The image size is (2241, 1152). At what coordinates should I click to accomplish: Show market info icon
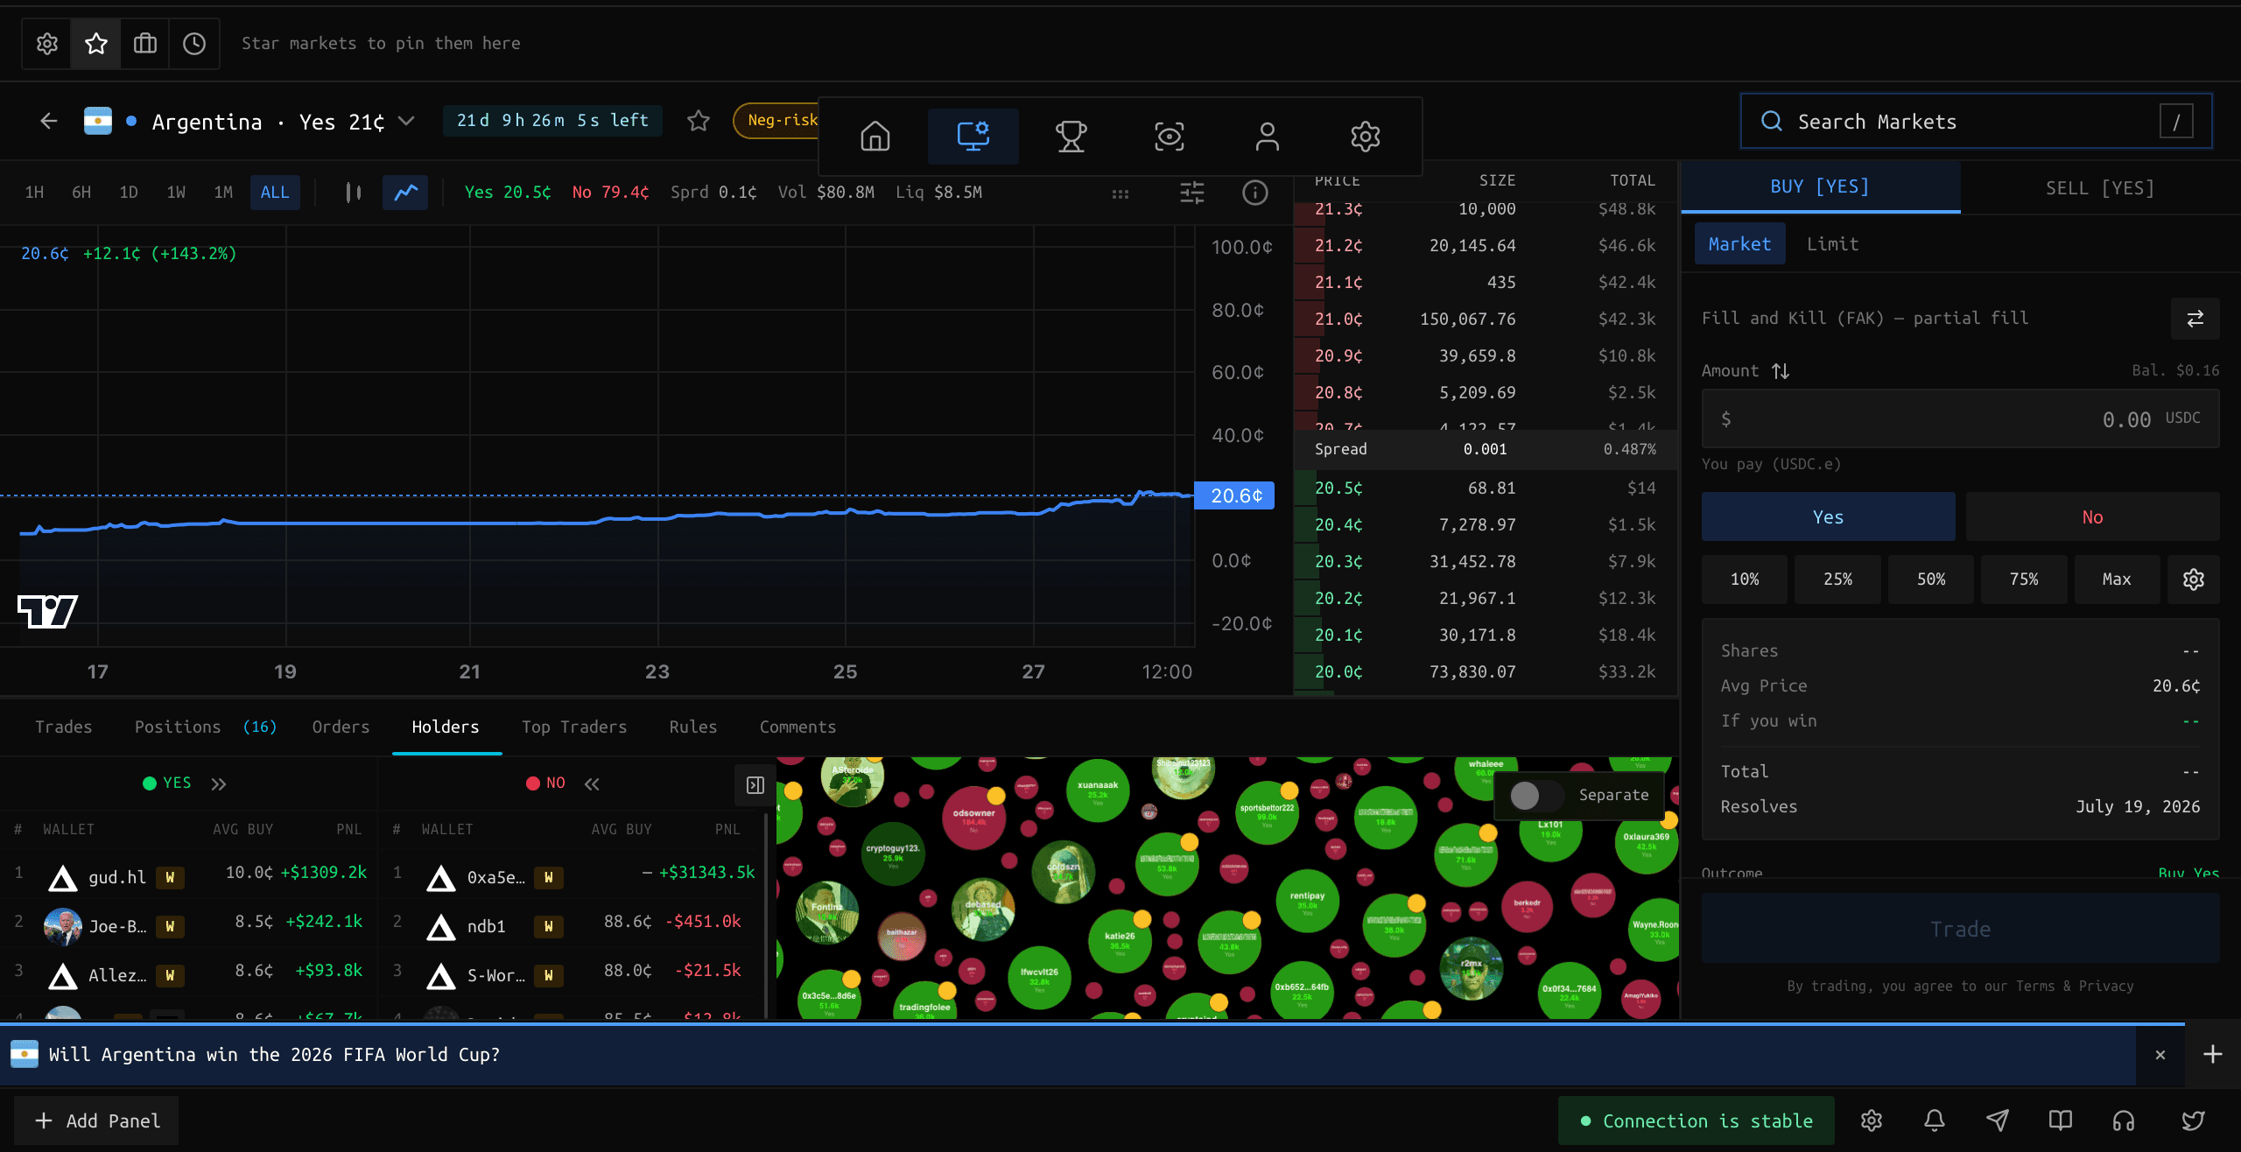coord(1255,193)
